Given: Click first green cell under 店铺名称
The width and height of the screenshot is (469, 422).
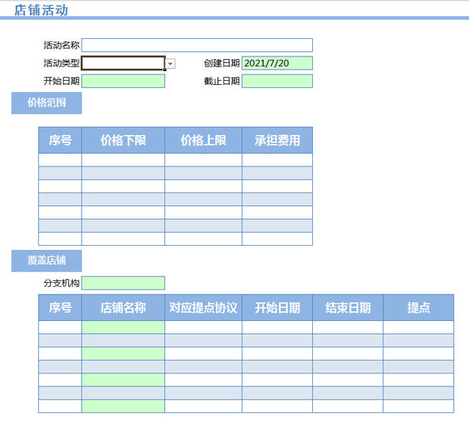Looking at the screenshot, I should coord(123,327).
